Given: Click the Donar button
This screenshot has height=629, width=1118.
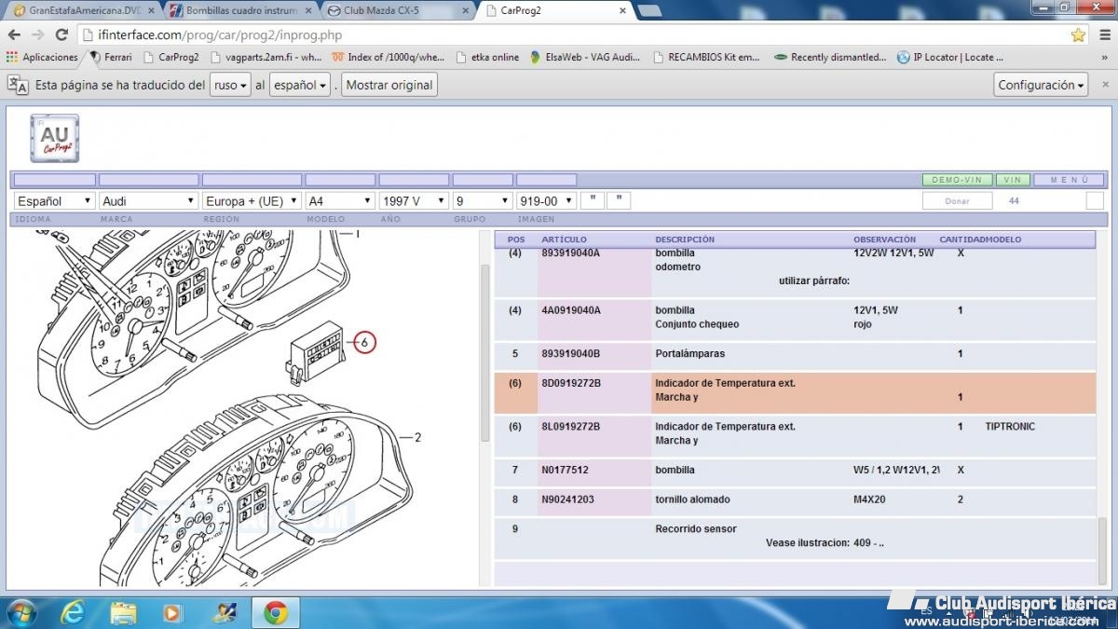Looking at the screenshot, I should click(x=957, y=200).
